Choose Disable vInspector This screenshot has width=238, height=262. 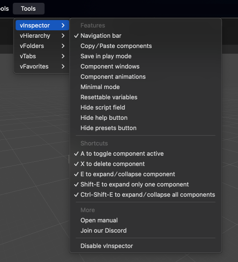point(146,246)
